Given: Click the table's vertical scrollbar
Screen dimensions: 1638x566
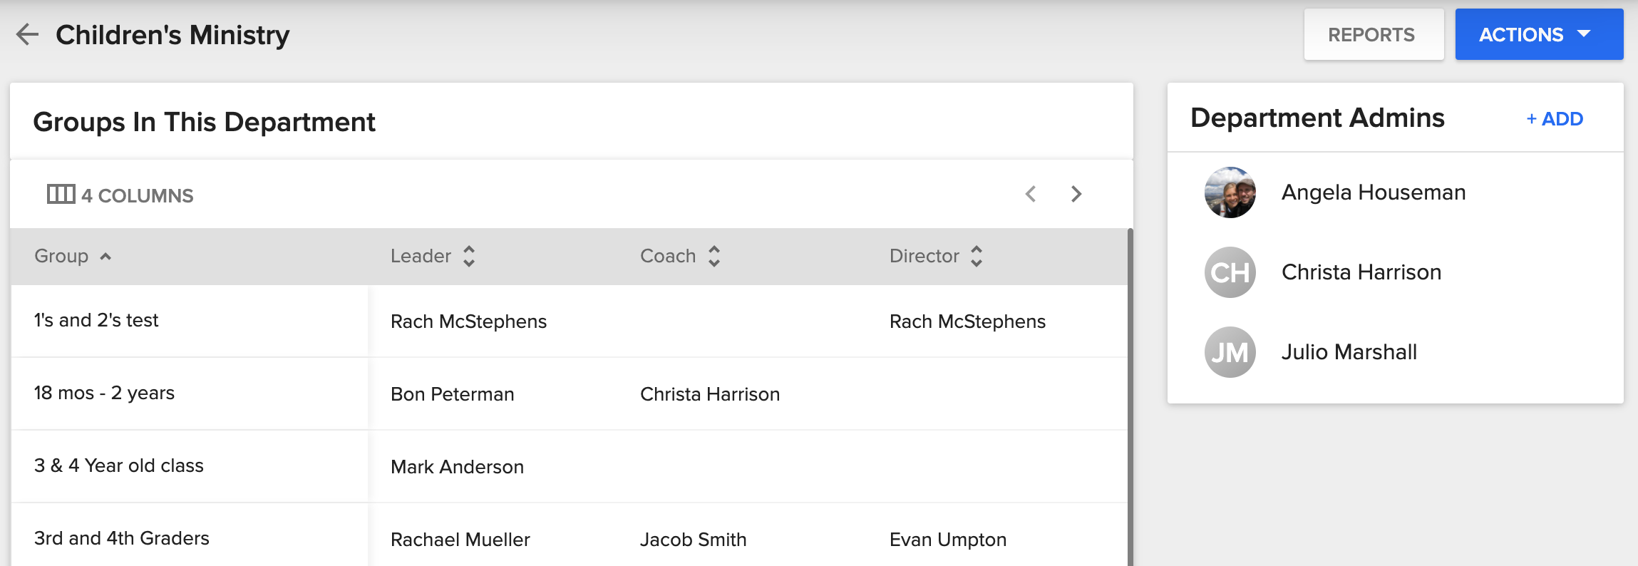Looking at the screenshot, I should pyautogui.click(x=1130, y=399).
